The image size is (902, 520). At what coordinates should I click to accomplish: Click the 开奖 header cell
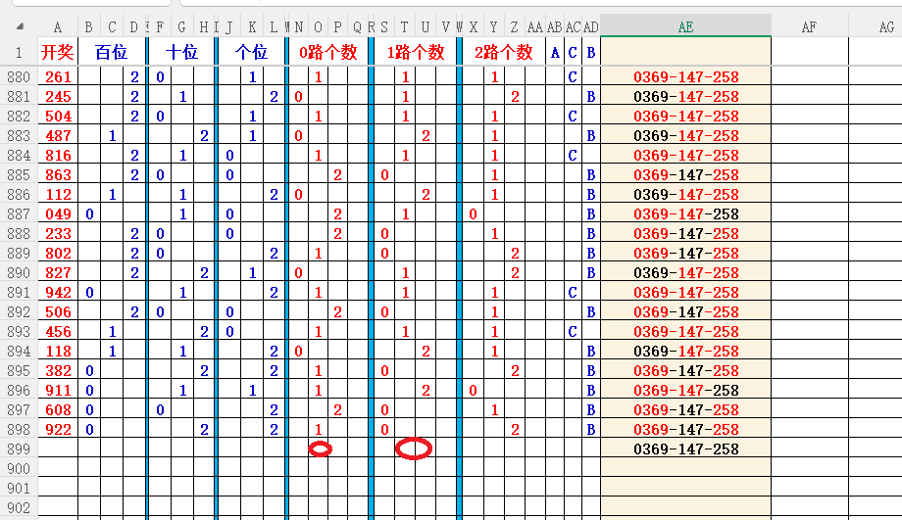(x=58, y=52)
